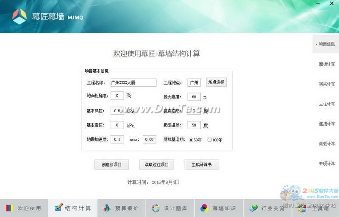Click the 基本风压 input field

[117, 111]
